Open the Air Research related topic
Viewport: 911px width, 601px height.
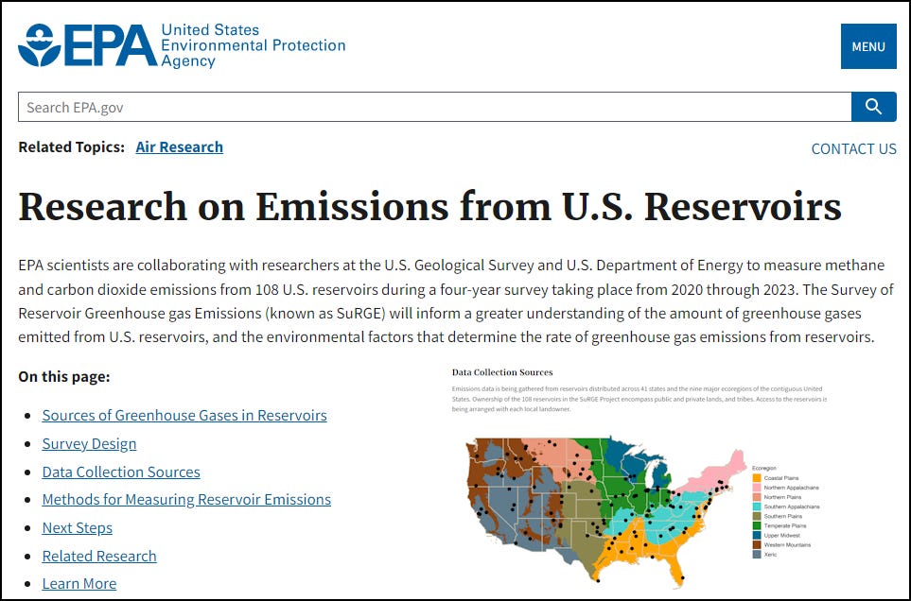click(x=179, y=147)
